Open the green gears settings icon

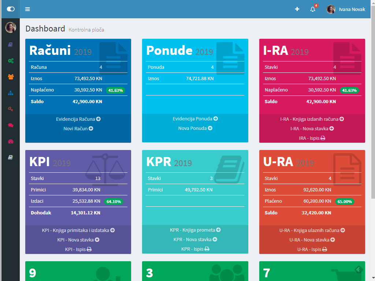(x=10, y=61)
